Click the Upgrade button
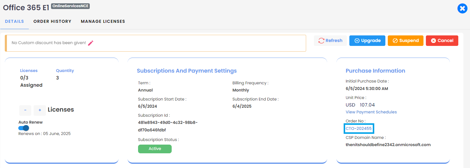The height and width of the screenshot is (168, 470). click(367, 40)
